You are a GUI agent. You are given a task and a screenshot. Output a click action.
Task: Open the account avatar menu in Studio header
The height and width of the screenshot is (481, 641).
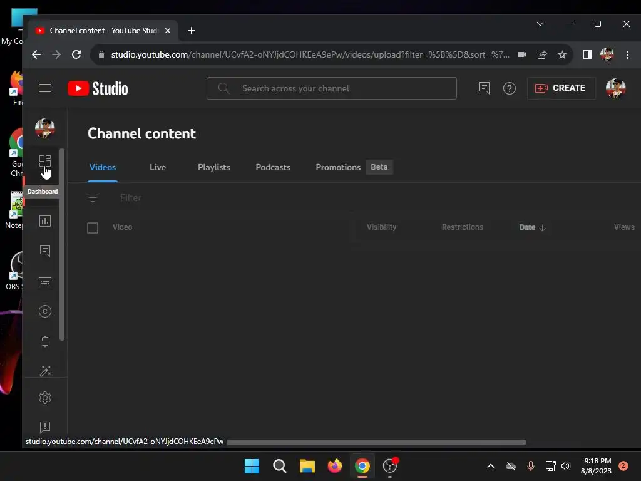616,88
